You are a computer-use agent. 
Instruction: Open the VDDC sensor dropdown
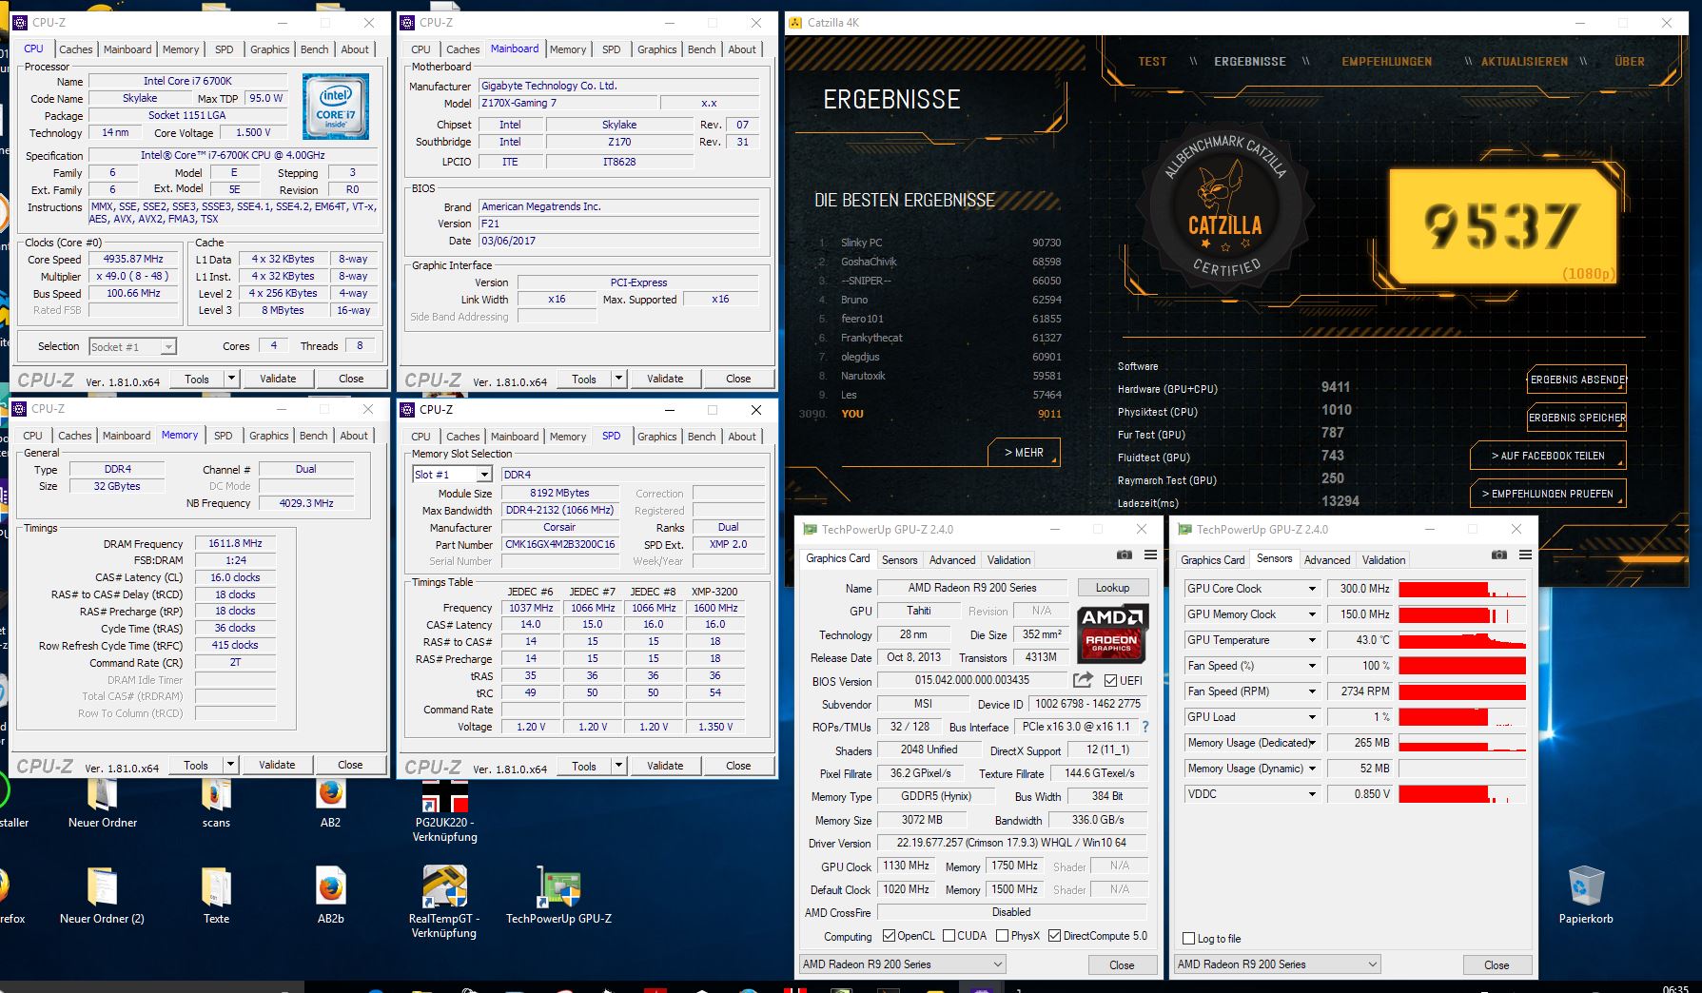pyautogui.click(x=1312, y=794)
